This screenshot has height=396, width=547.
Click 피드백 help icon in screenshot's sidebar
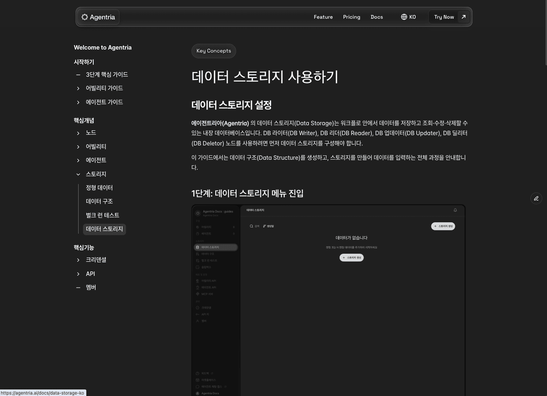click(198, 373)
